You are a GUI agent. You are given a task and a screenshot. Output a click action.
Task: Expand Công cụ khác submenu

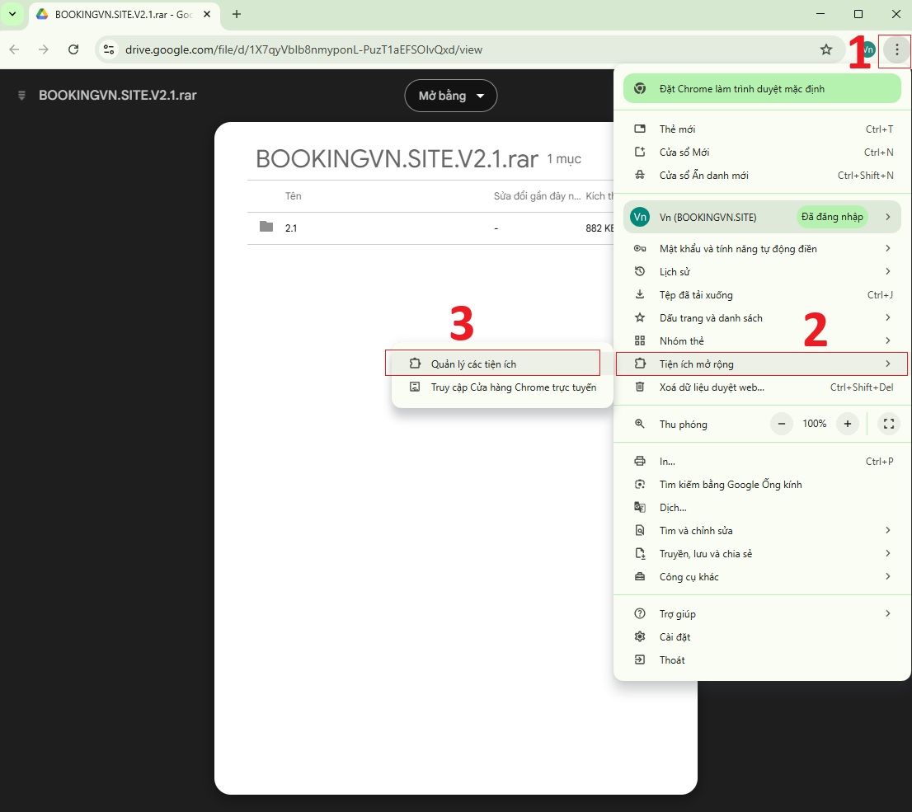tap(763, 577)
